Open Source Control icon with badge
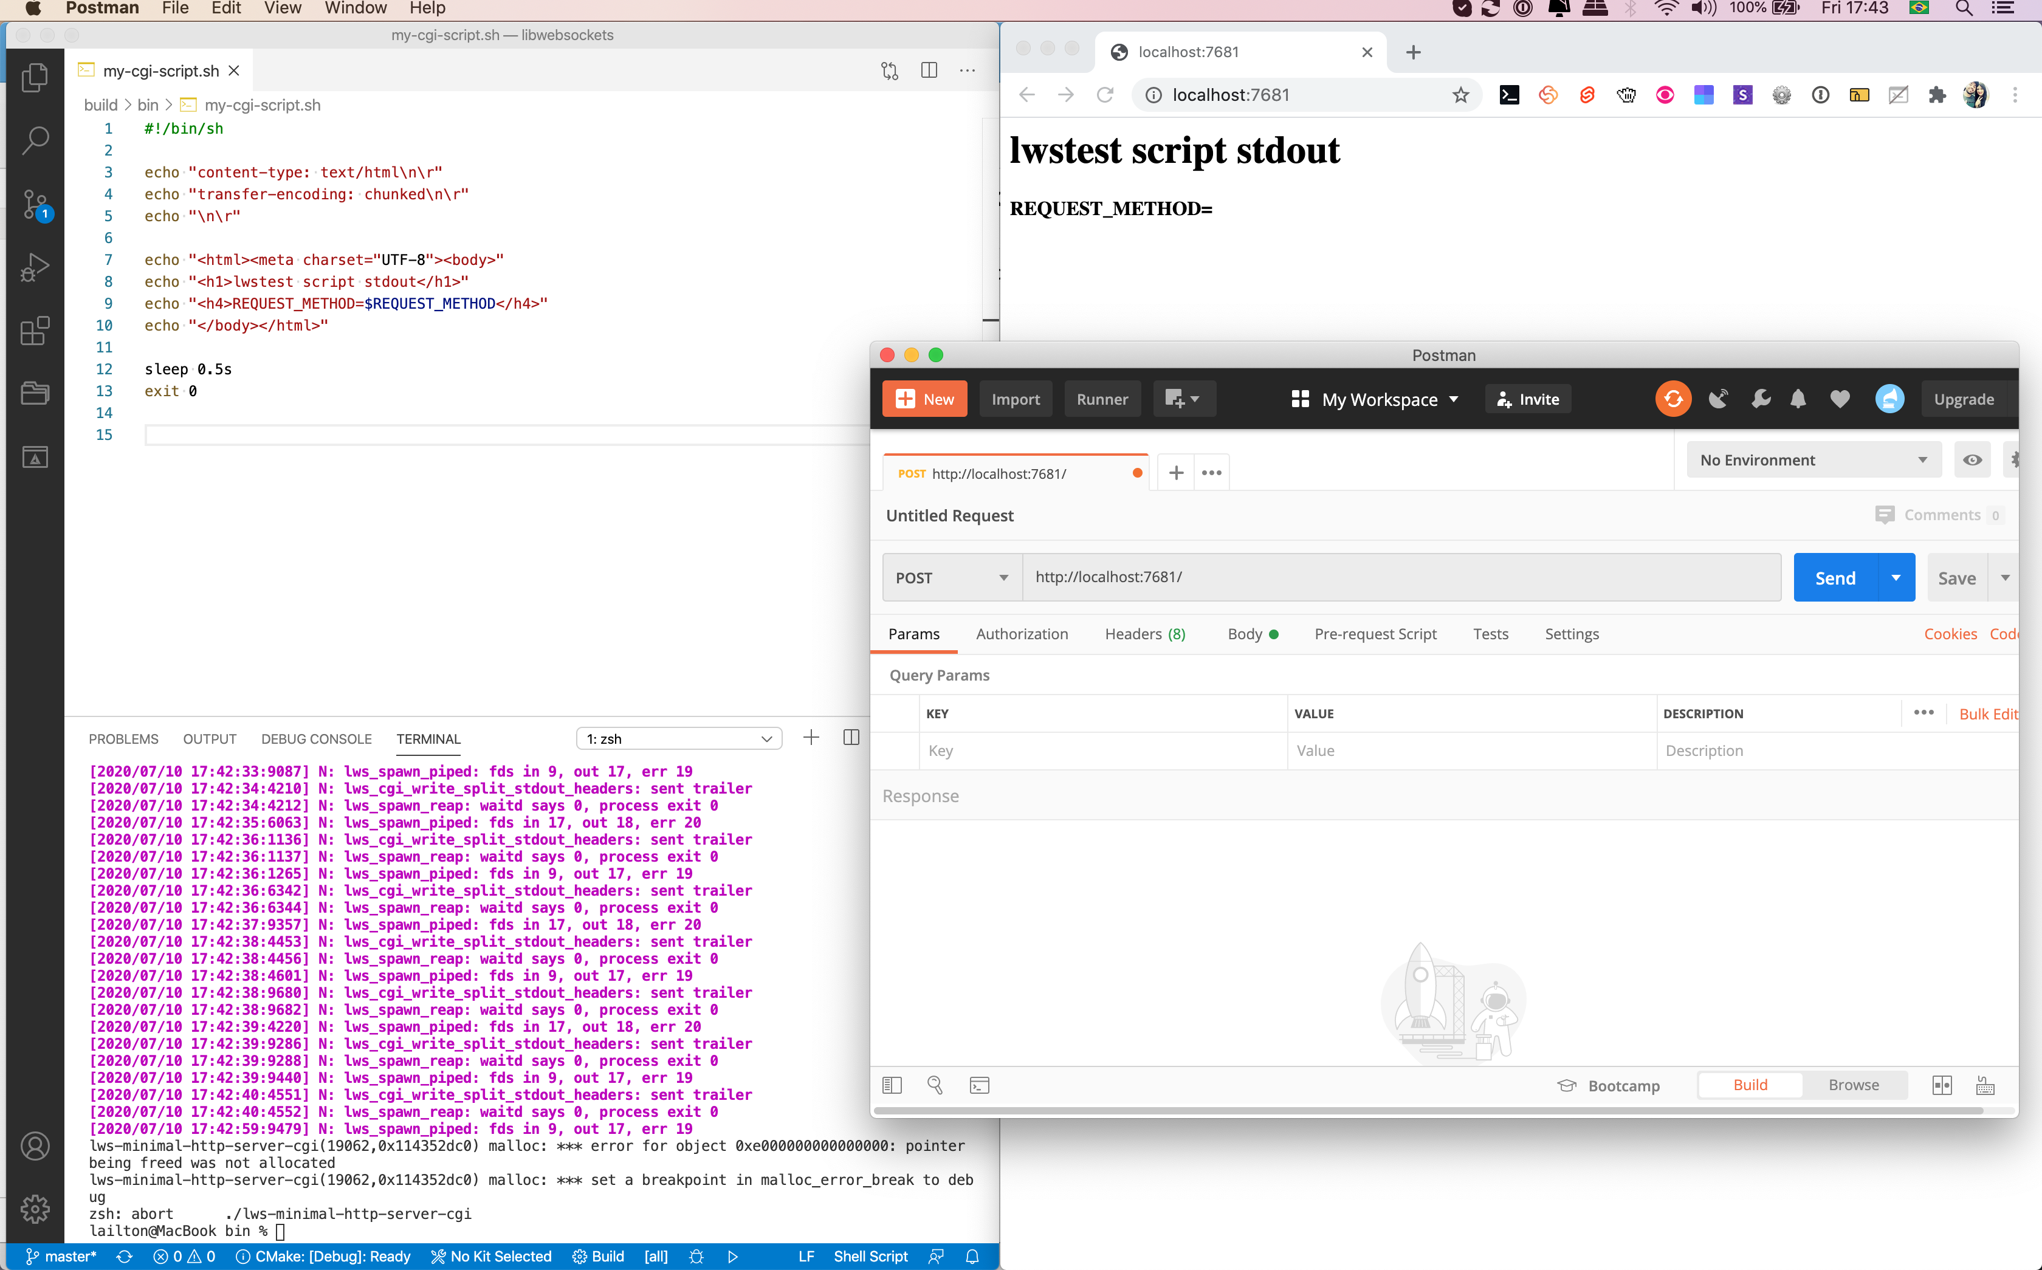 click(35, 204)
